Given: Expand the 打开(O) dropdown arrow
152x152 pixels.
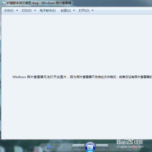Looking at the screenshot, I should point(92,10).
